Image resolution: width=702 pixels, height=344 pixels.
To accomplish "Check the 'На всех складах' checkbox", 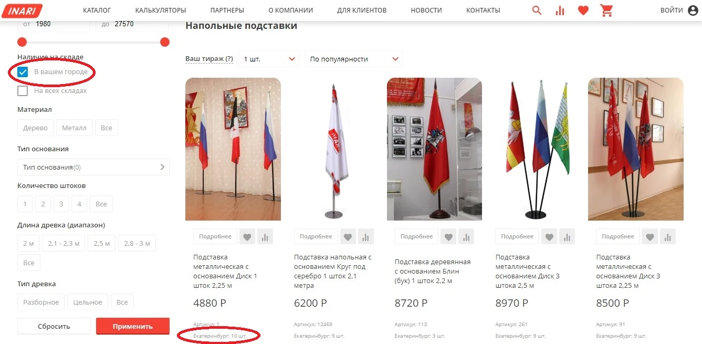I will pos(23,91).
